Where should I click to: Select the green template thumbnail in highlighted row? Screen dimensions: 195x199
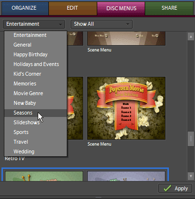(44, 176)
